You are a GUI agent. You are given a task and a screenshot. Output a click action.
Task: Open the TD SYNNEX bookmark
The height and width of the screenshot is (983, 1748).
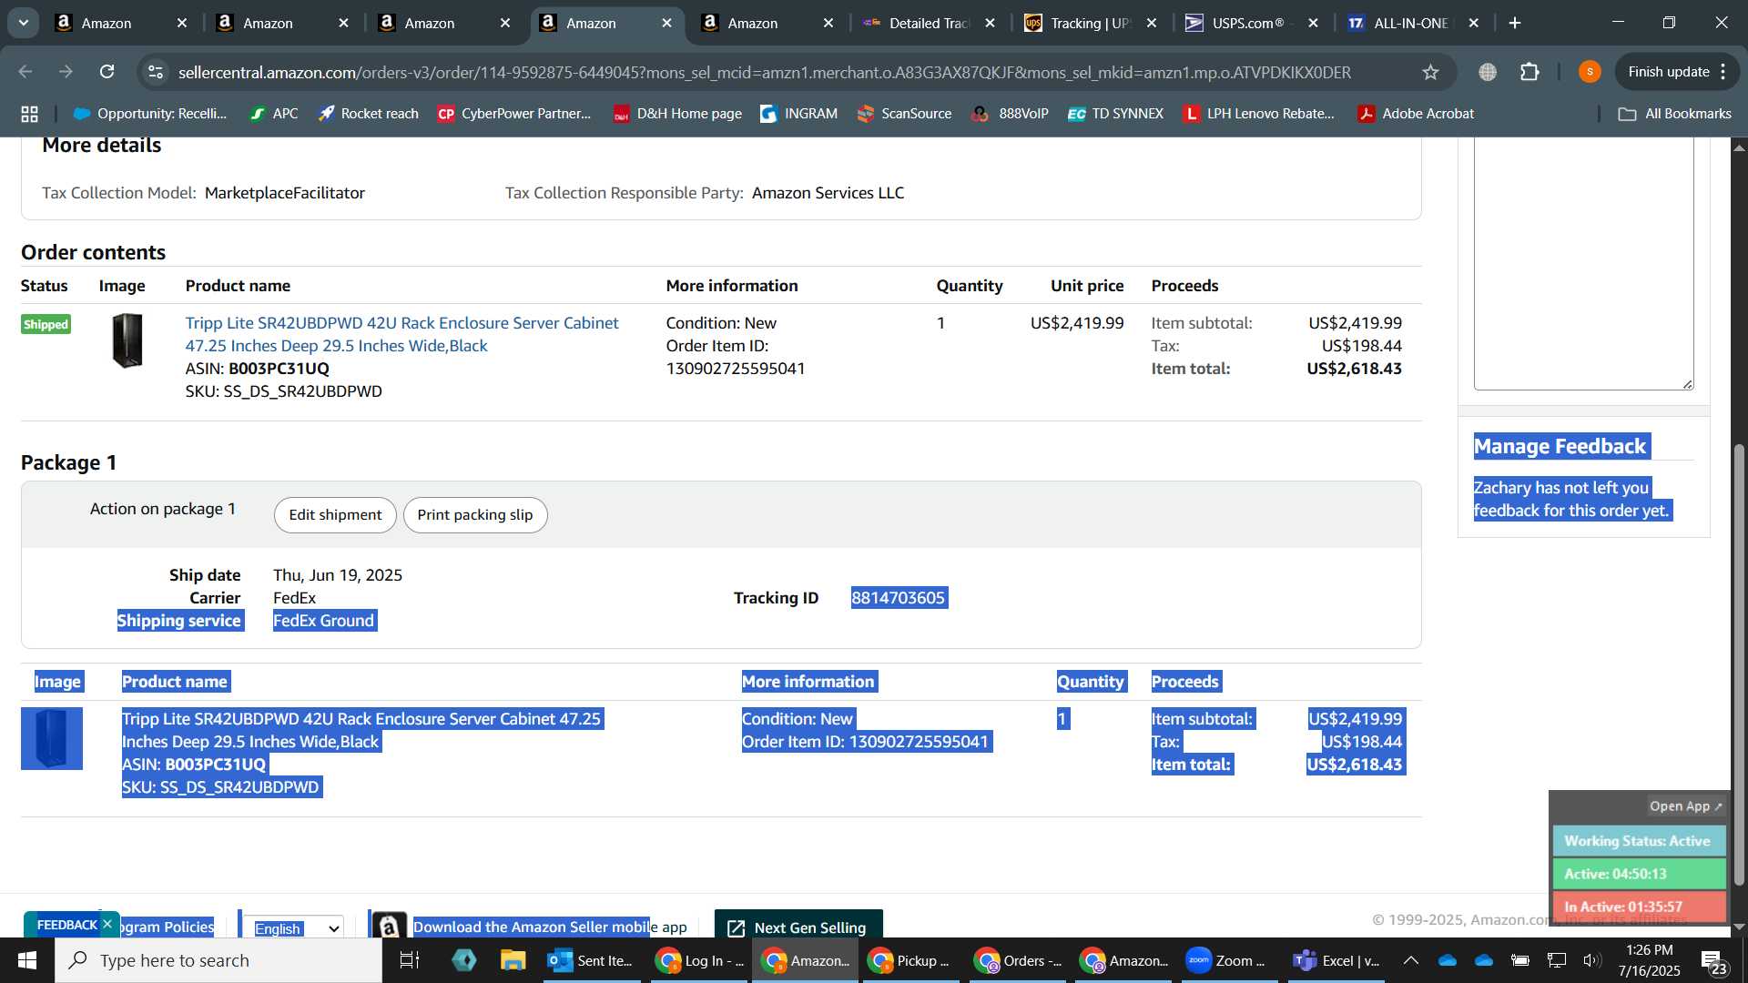[1115, 114]
